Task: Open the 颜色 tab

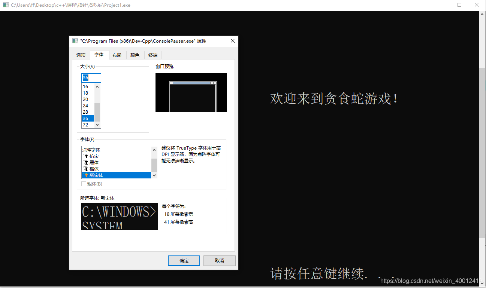Action: point(135,55)
